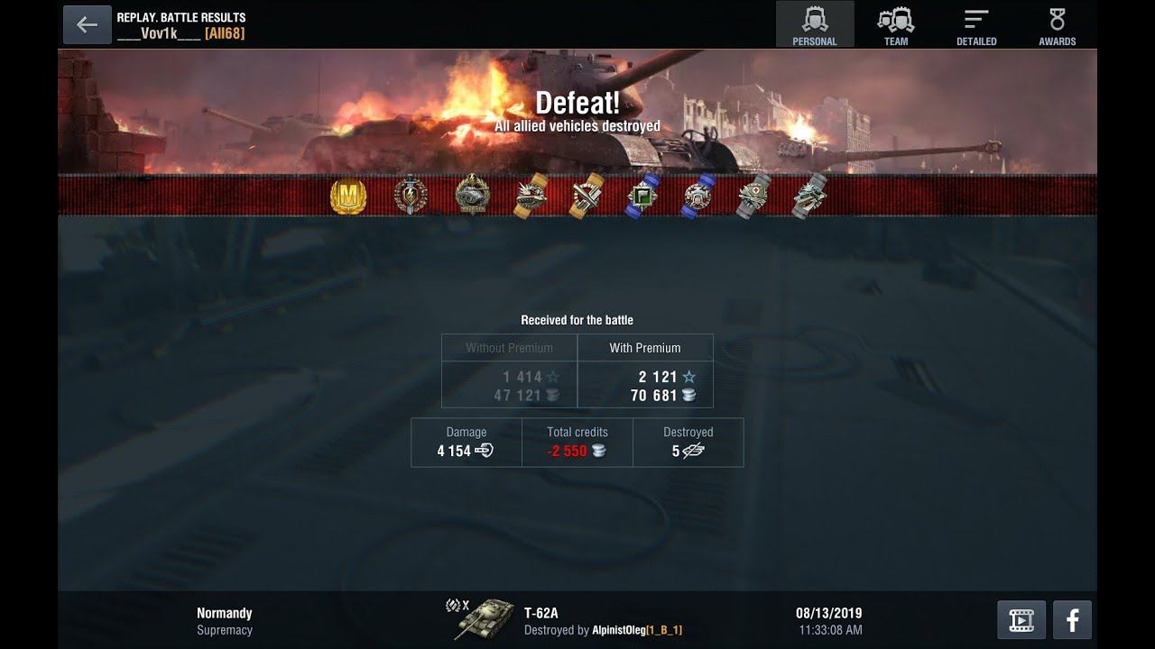Open the replay video button
The height and width of the screenshot is (649, 1155).
pos(1021,620)
